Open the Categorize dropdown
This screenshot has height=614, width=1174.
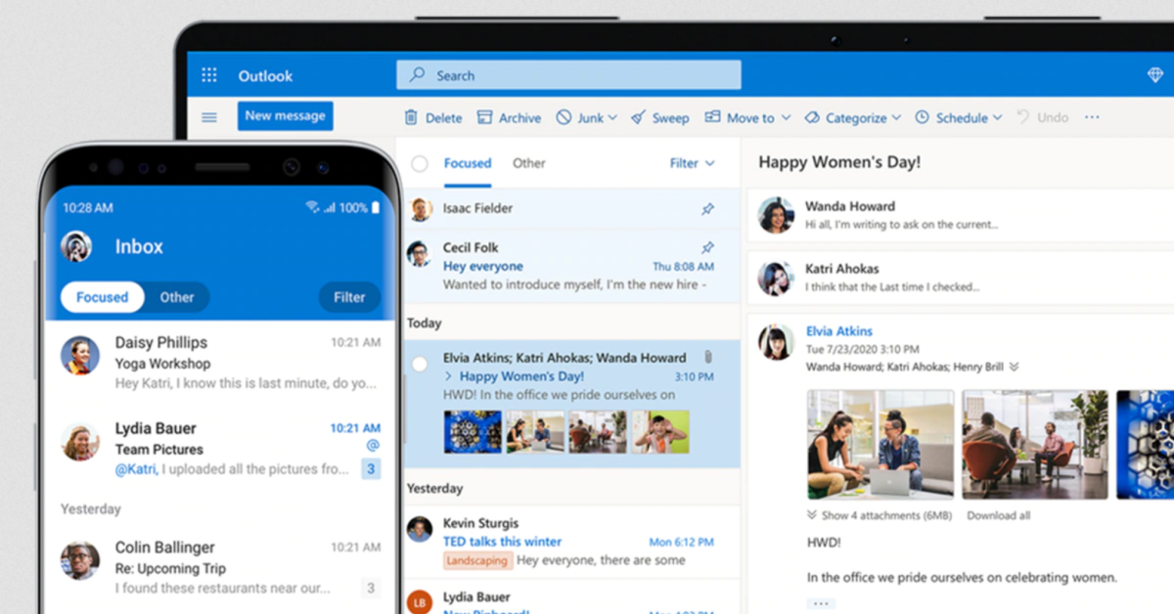[x=852, y=117]
